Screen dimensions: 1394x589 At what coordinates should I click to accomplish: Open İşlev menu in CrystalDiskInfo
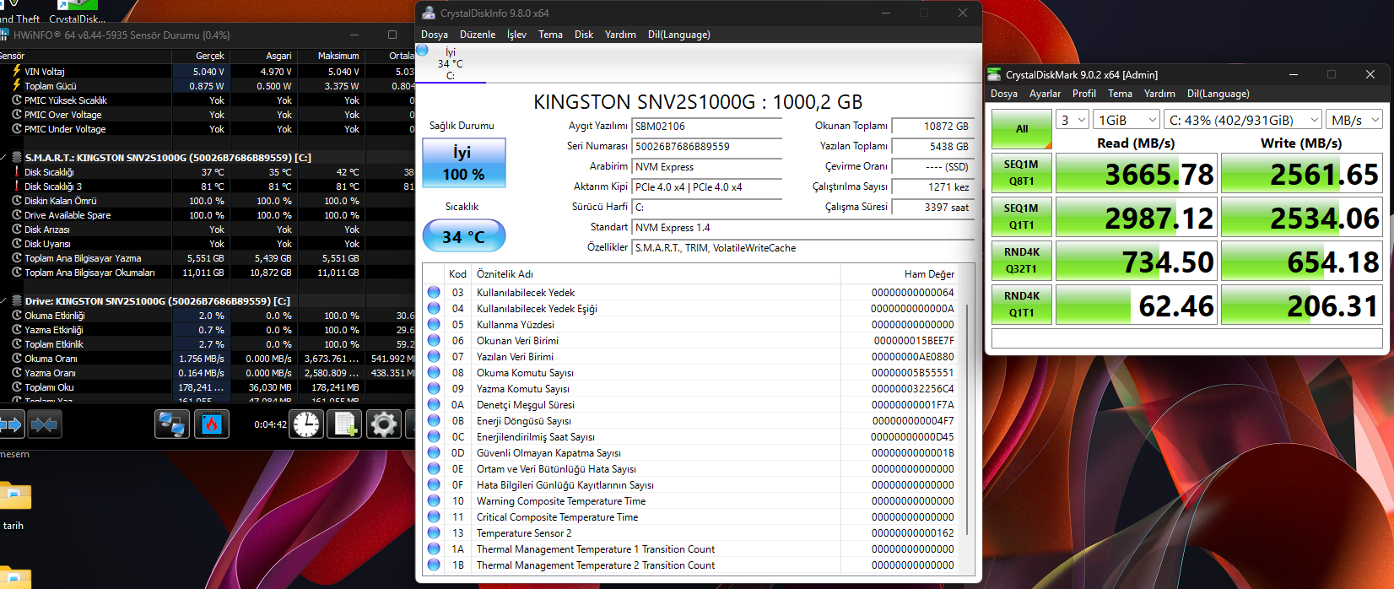coord(516,35)
